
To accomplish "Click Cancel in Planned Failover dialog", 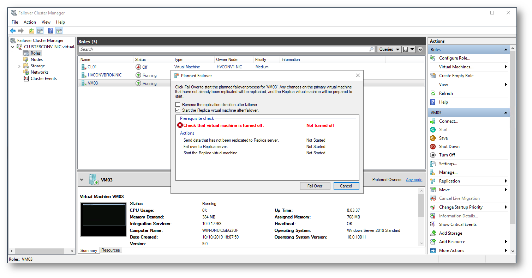I will coord(346,186).
